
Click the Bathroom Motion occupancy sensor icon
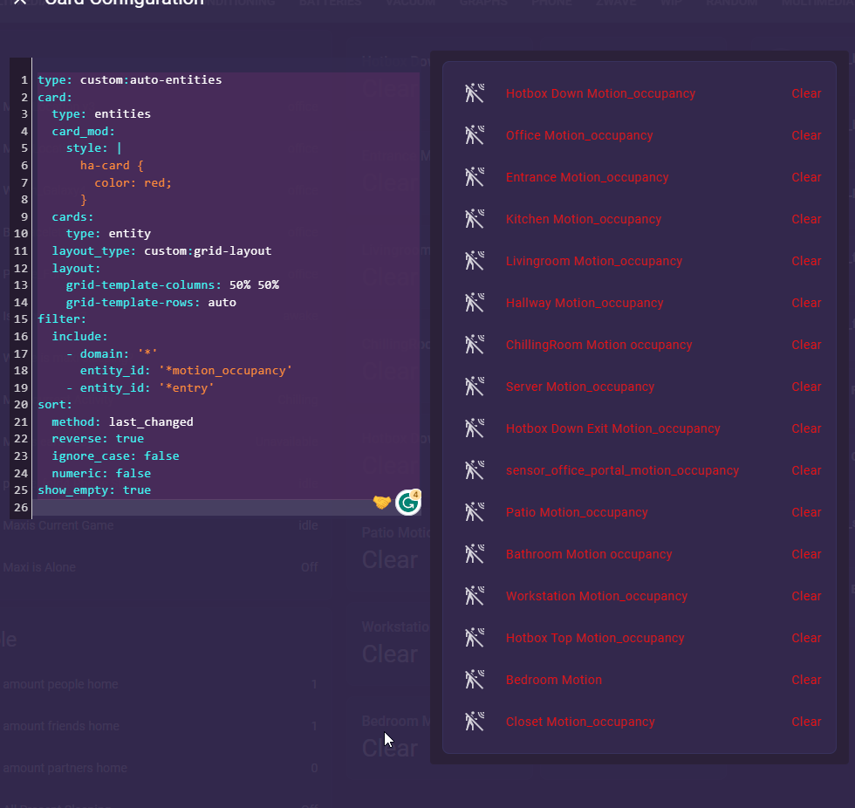point(474,553)
